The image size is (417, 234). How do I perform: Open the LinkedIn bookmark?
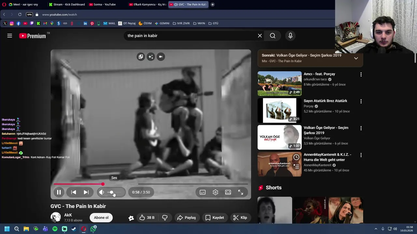coord(85,23)
